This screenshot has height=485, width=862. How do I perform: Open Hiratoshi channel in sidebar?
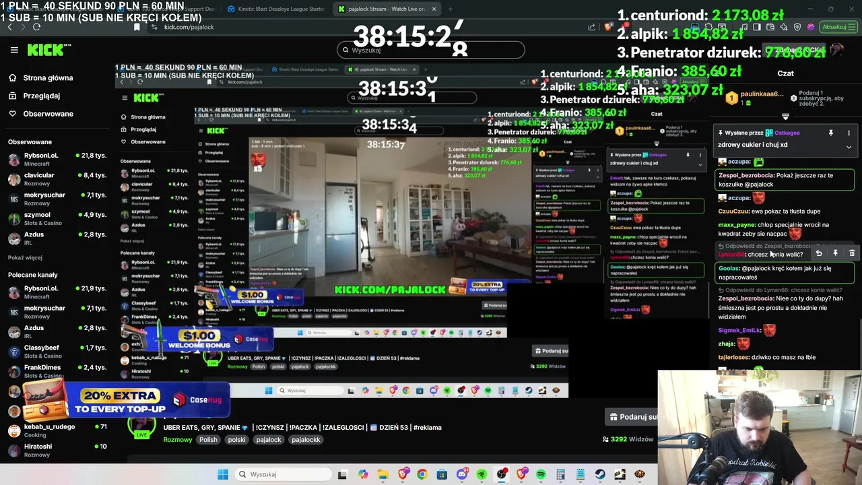[x=57, y=450]
